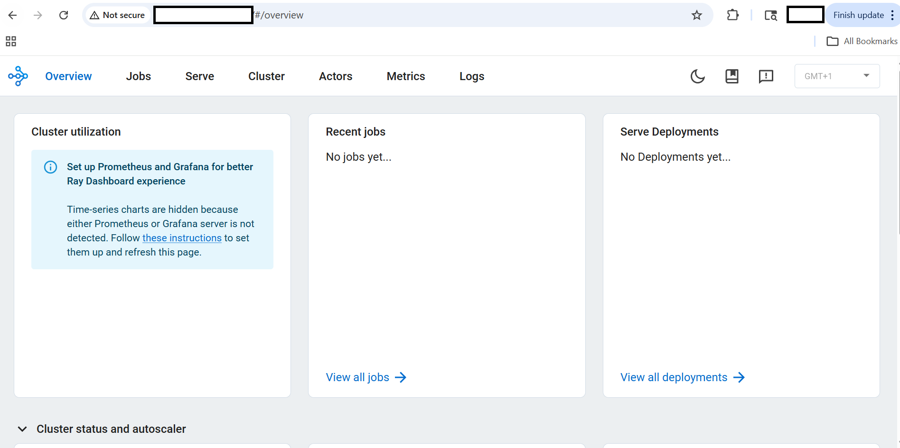Click the Not secure badge
Screen dimensions: 900x448
(117, 15)
